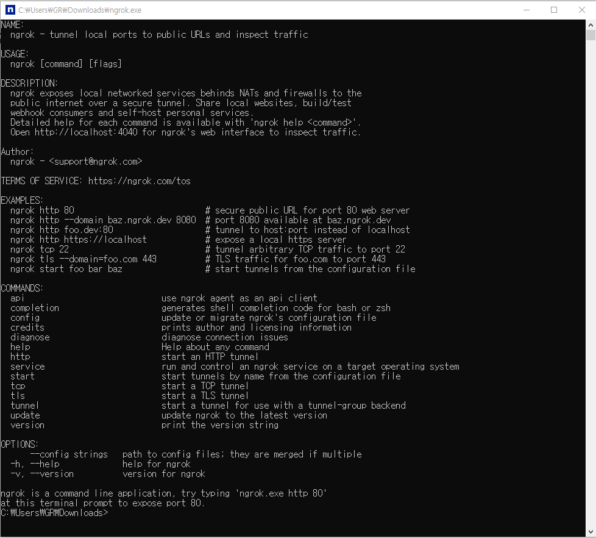Click the 'completion' command name

click(x=35, y=308)
